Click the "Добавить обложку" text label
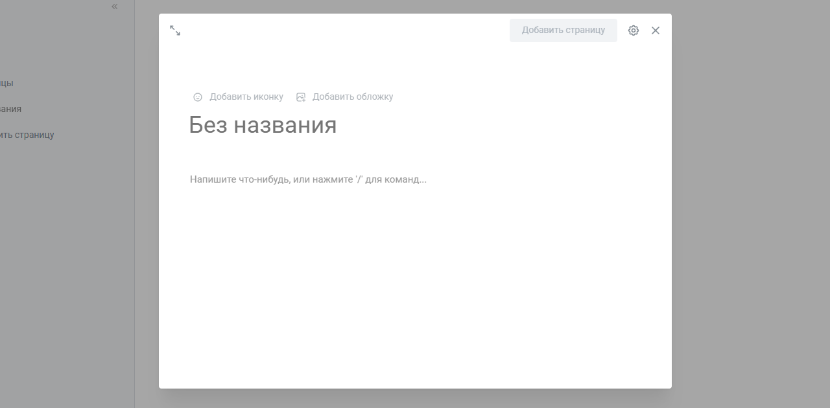 [353, 97]
